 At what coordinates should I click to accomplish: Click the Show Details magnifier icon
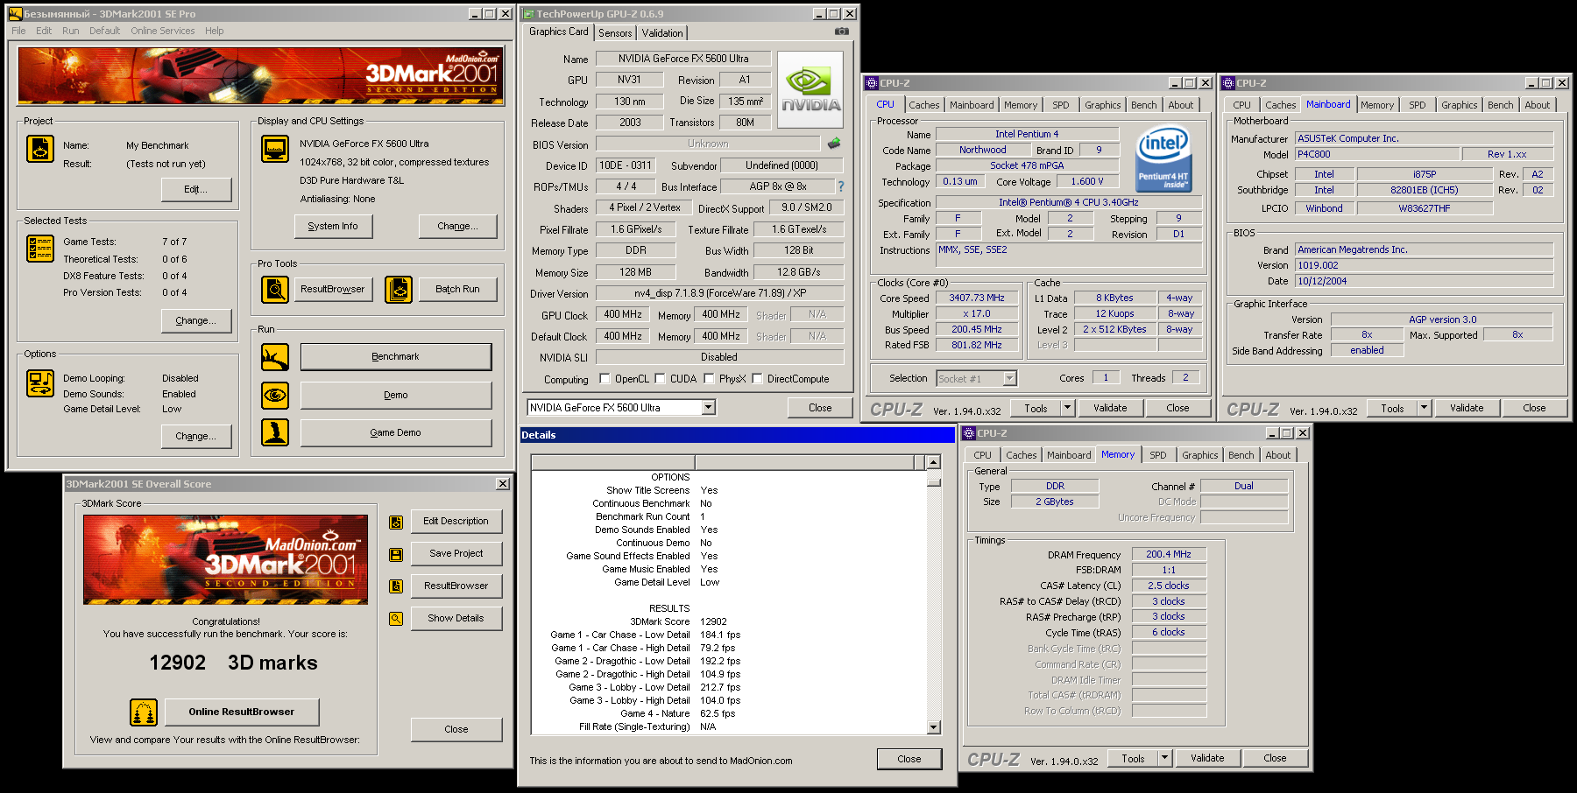396,619
